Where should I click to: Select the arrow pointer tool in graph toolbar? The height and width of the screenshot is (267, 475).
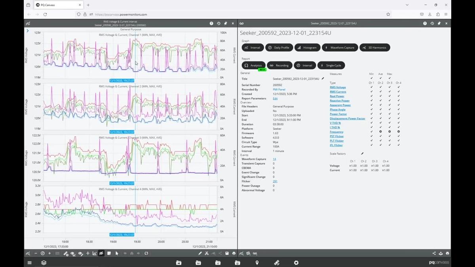(x=117, y=254)
